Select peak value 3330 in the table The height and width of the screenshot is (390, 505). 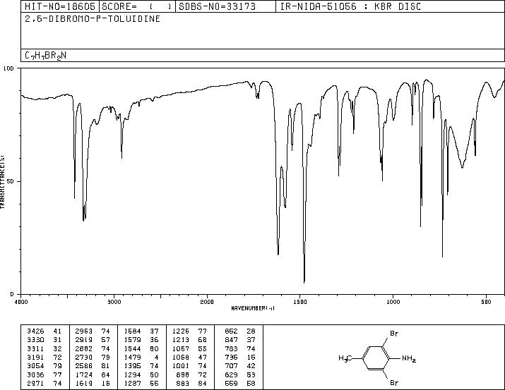click(x=35, y=340)
